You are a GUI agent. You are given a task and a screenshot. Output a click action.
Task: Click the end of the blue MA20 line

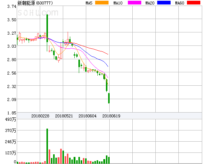(x=108, y=66)
